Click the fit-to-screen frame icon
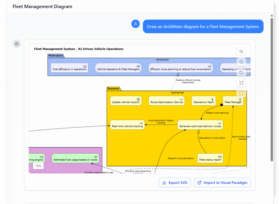279x204 pixels. [241, 93]
